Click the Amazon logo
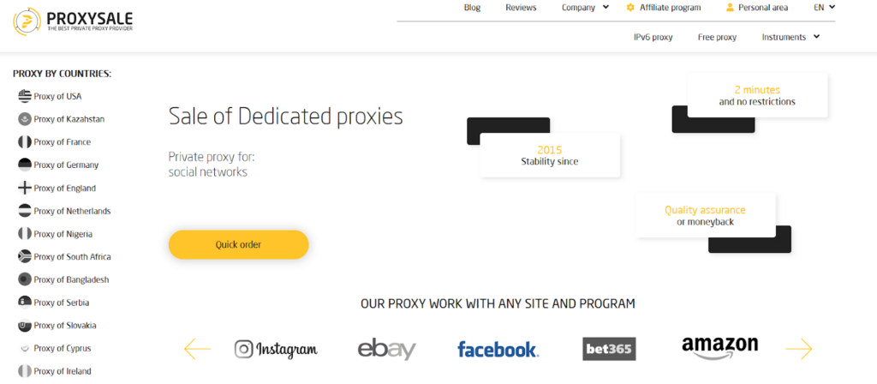The height and width of the screenshot is (384, 877). (719, 348)
